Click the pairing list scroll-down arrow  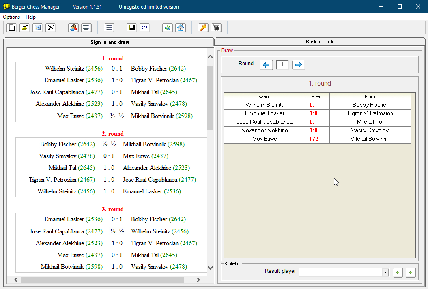click(210, 268)
